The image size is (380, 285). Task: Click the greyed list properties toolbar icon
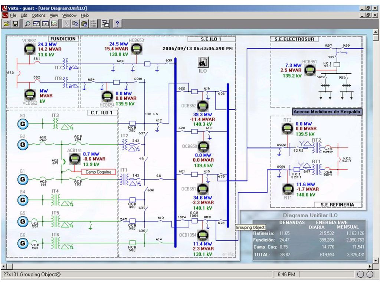click(x=93, y=24)
